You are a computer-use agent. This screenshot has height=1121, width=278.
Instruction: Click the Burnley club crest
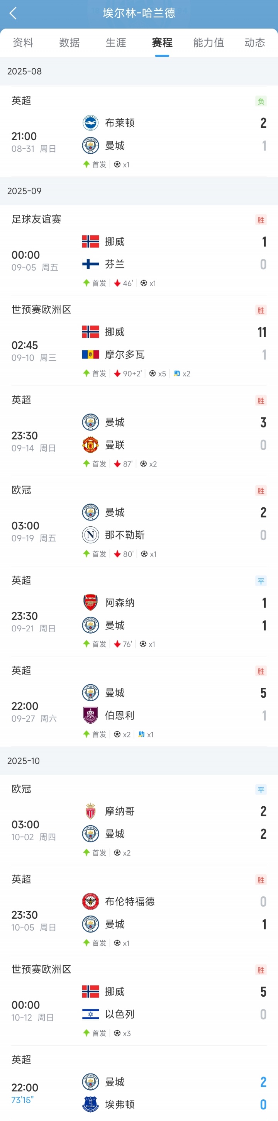point(90,715)
